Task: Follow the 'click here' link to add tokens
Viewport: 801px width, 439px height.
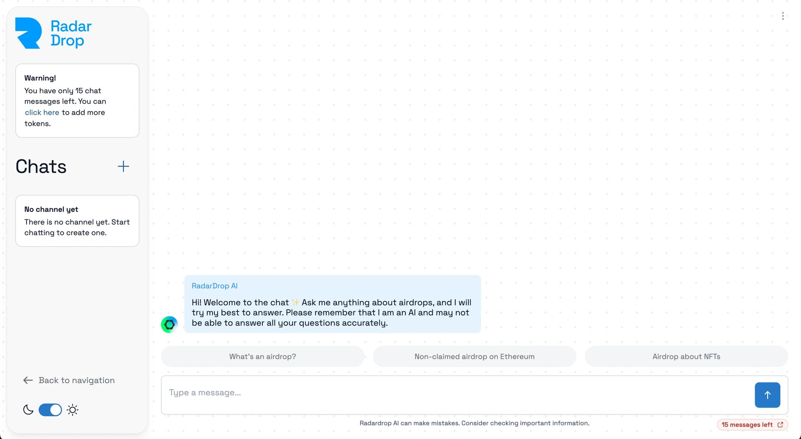Action: 42,112
